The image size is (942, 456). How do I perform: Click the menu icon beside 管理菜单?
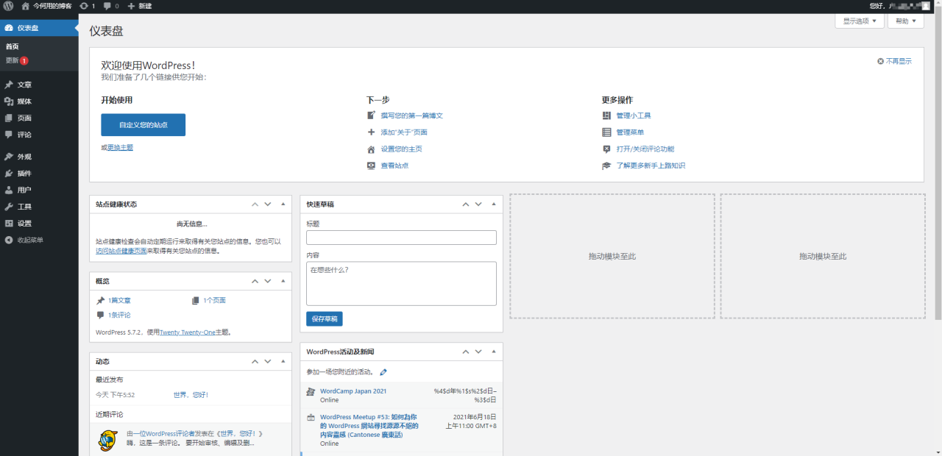(x=606, y=132)
